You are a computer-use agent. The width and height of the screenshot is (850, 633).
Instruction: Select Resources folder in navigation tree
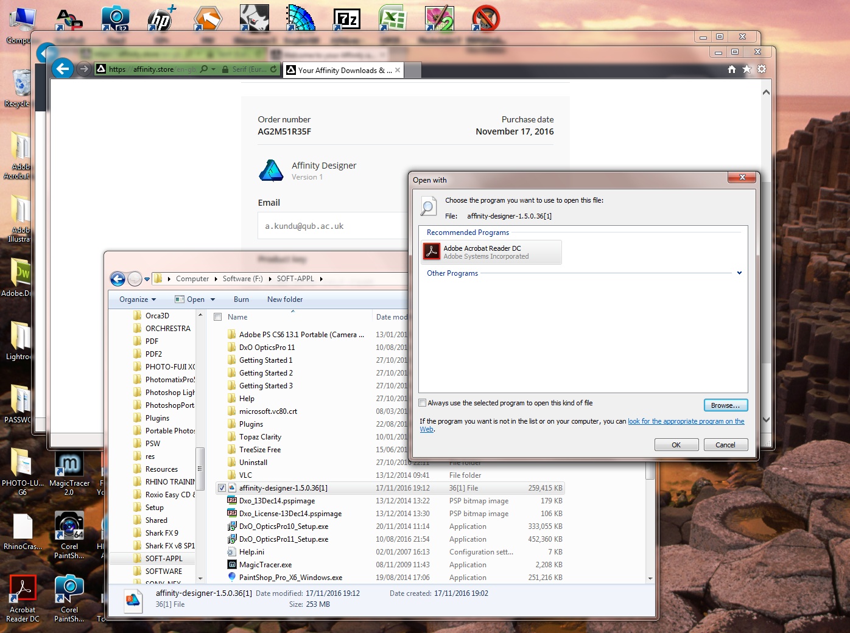[x=161, y=469]
